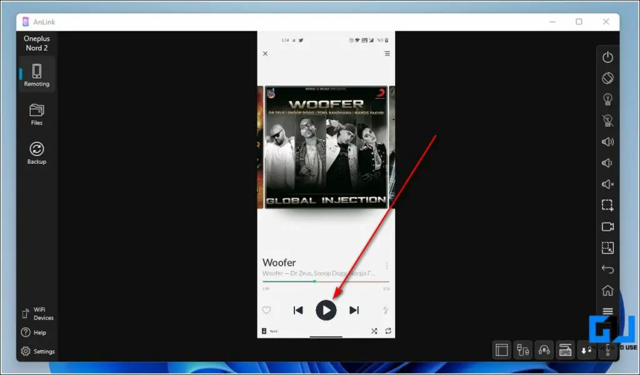Start screen recording with camera icon
The image size is (640, 375).
coord(607,226)
